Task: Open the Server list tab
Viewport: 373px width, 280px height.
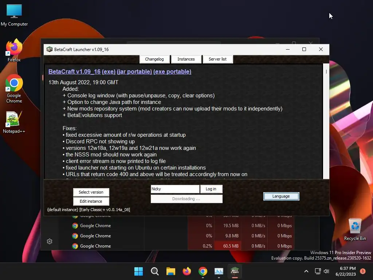Action: pyautogui.click(x=218, y=59)
